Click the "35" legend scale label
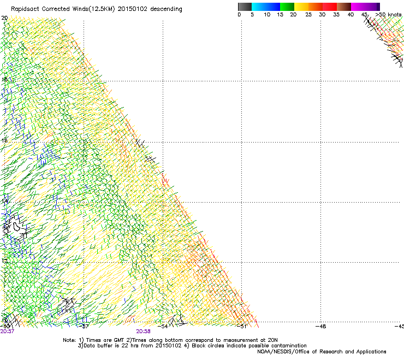Viewport: 404px width, 355px height. click(x=336, y=14)
